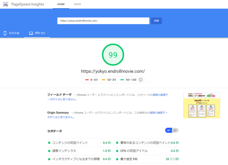The width and height of the screenshot is (228, 165).
Task: Click the green dot beside 速度インデックス
Action: click(49, 151)
